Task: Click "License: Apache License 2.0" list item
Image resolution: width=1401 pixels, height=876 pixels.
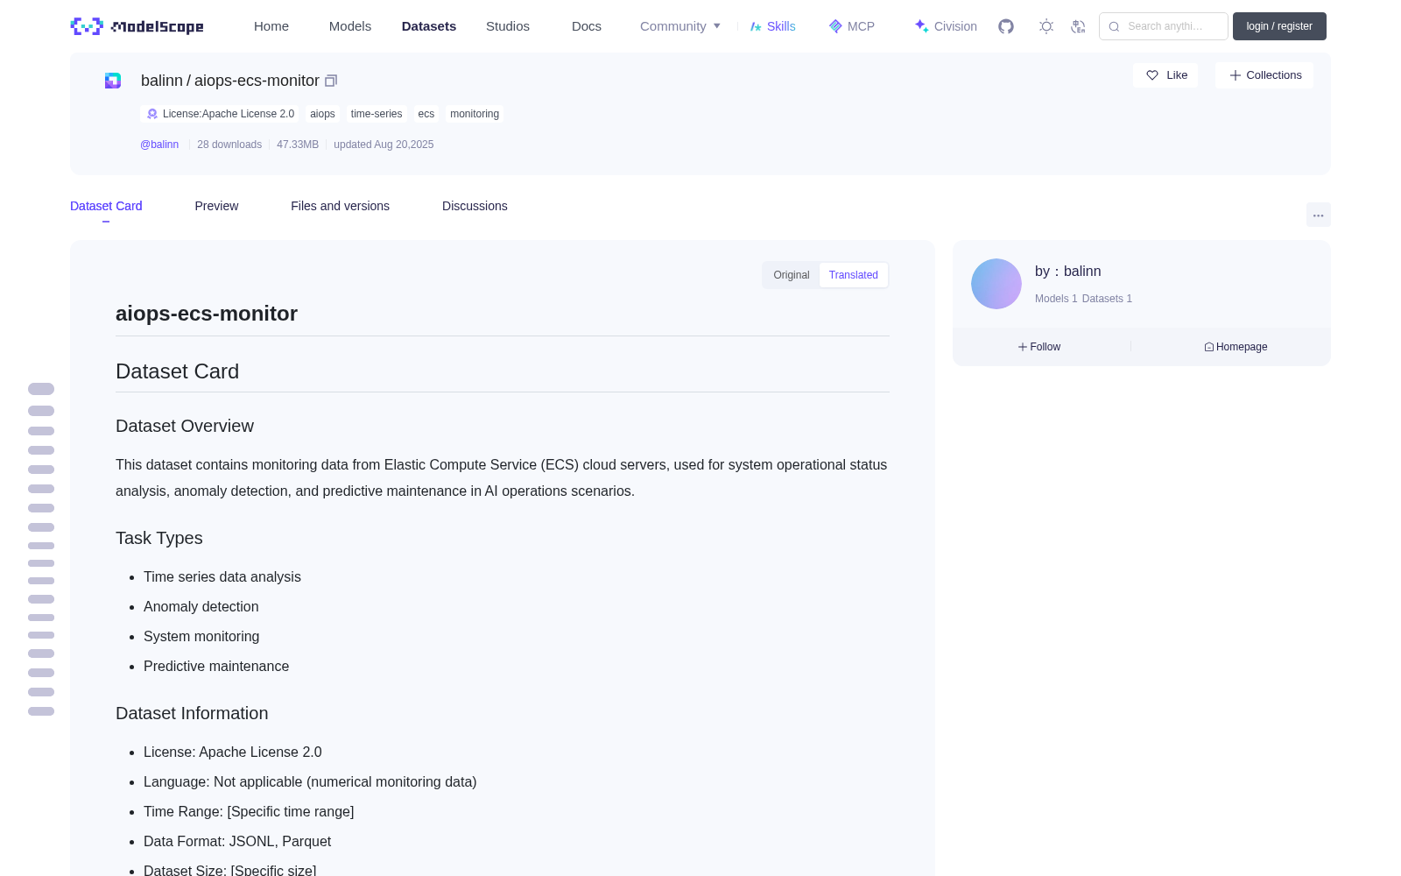Action: [233, 752]
